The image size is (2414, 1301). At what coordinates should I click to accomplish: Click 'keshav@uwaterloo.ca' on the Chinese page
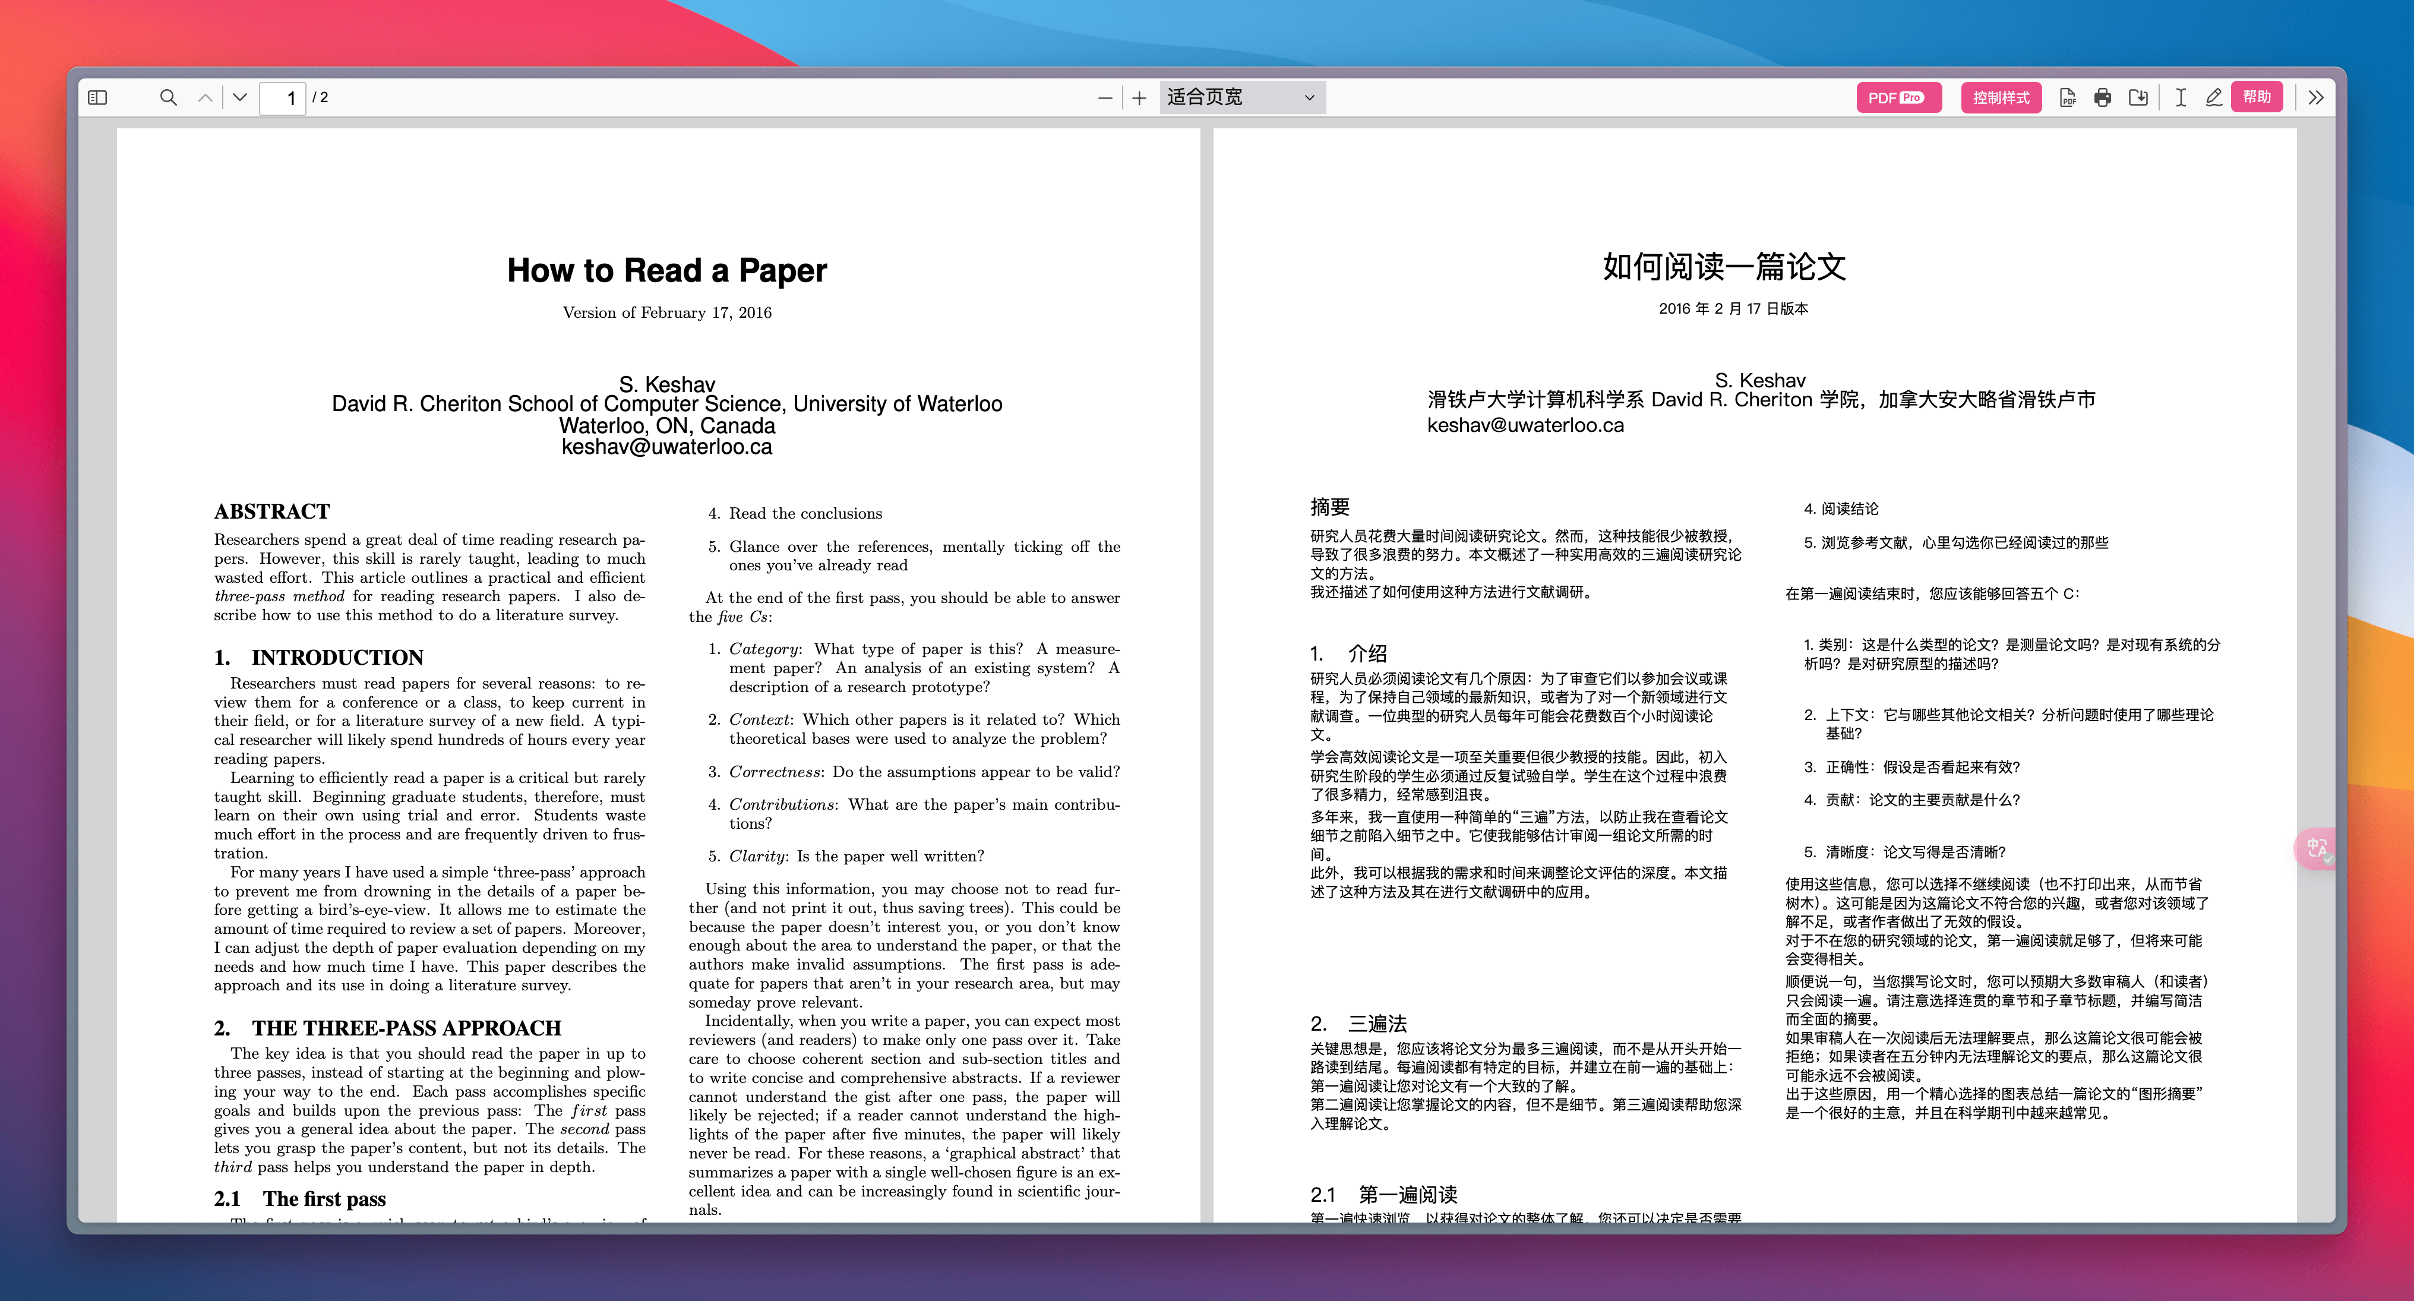tap(1525, 425)
